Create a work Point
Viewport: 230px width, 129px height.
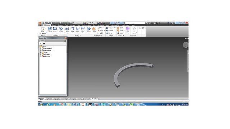click(x=101, y=30)
